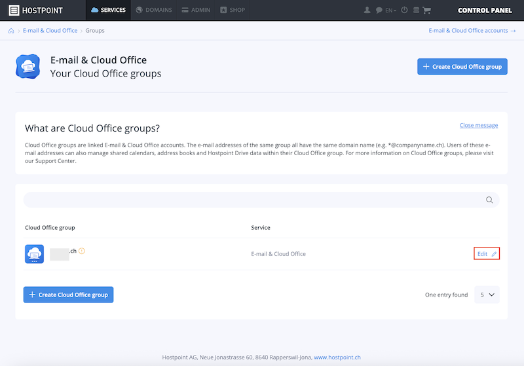Click top Create Cloud Office group button
The width and height of the screenshot is (524, 366).
click(462, 66)
